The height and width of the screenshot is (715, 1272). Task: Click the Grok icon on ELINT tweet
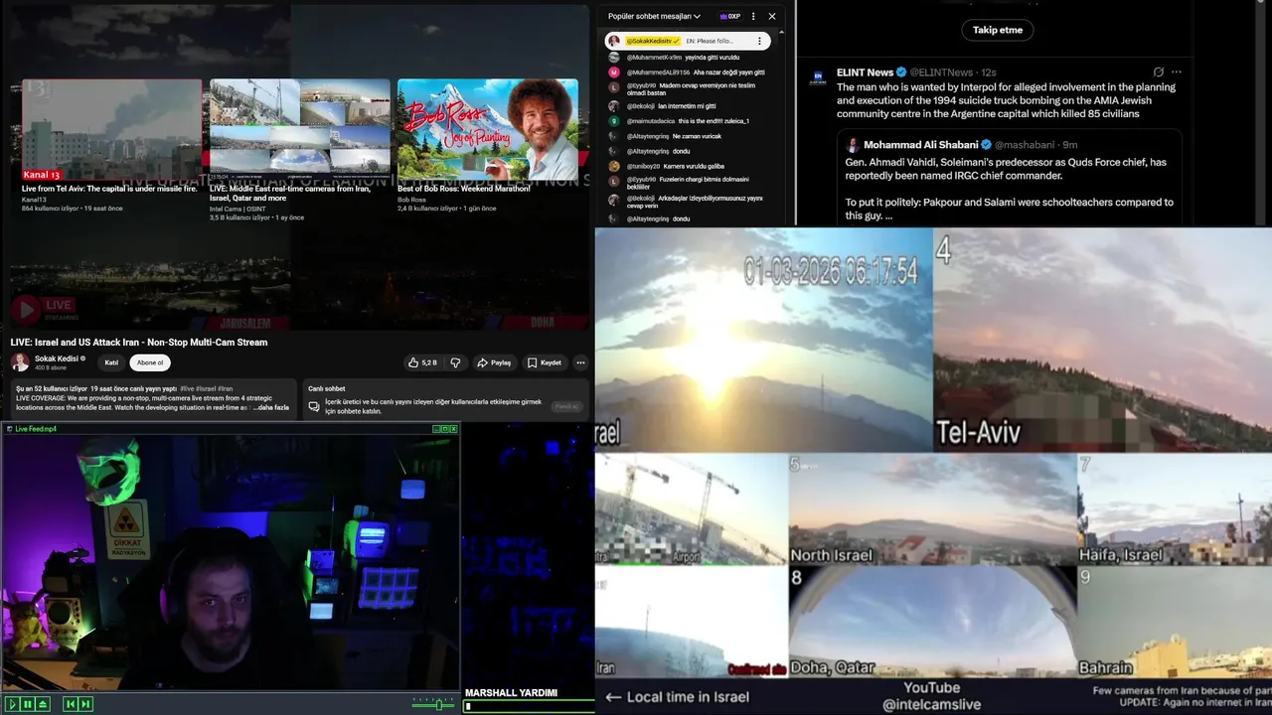click(1159, 72)
